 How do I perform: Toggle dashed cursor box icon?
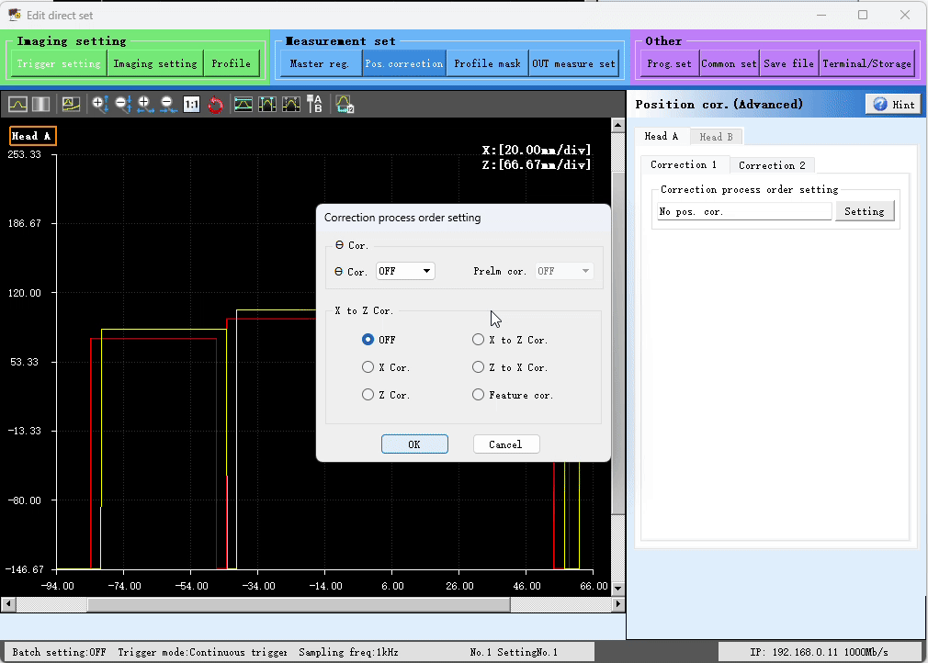290,105
